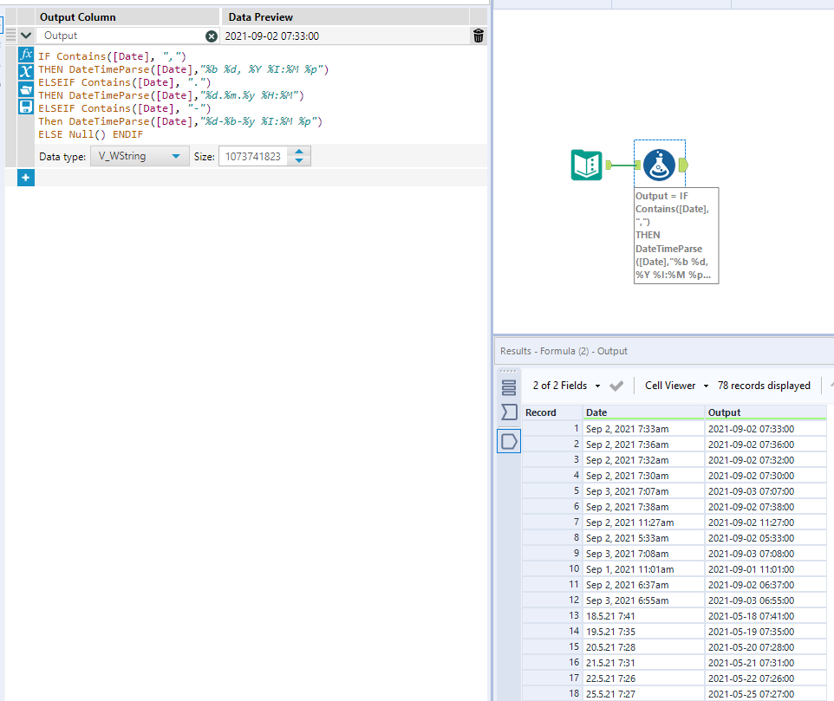Apply field selection with checkmark icon
Image resolution: width=834 pixels, height=701 pixels.
point(616,386)
